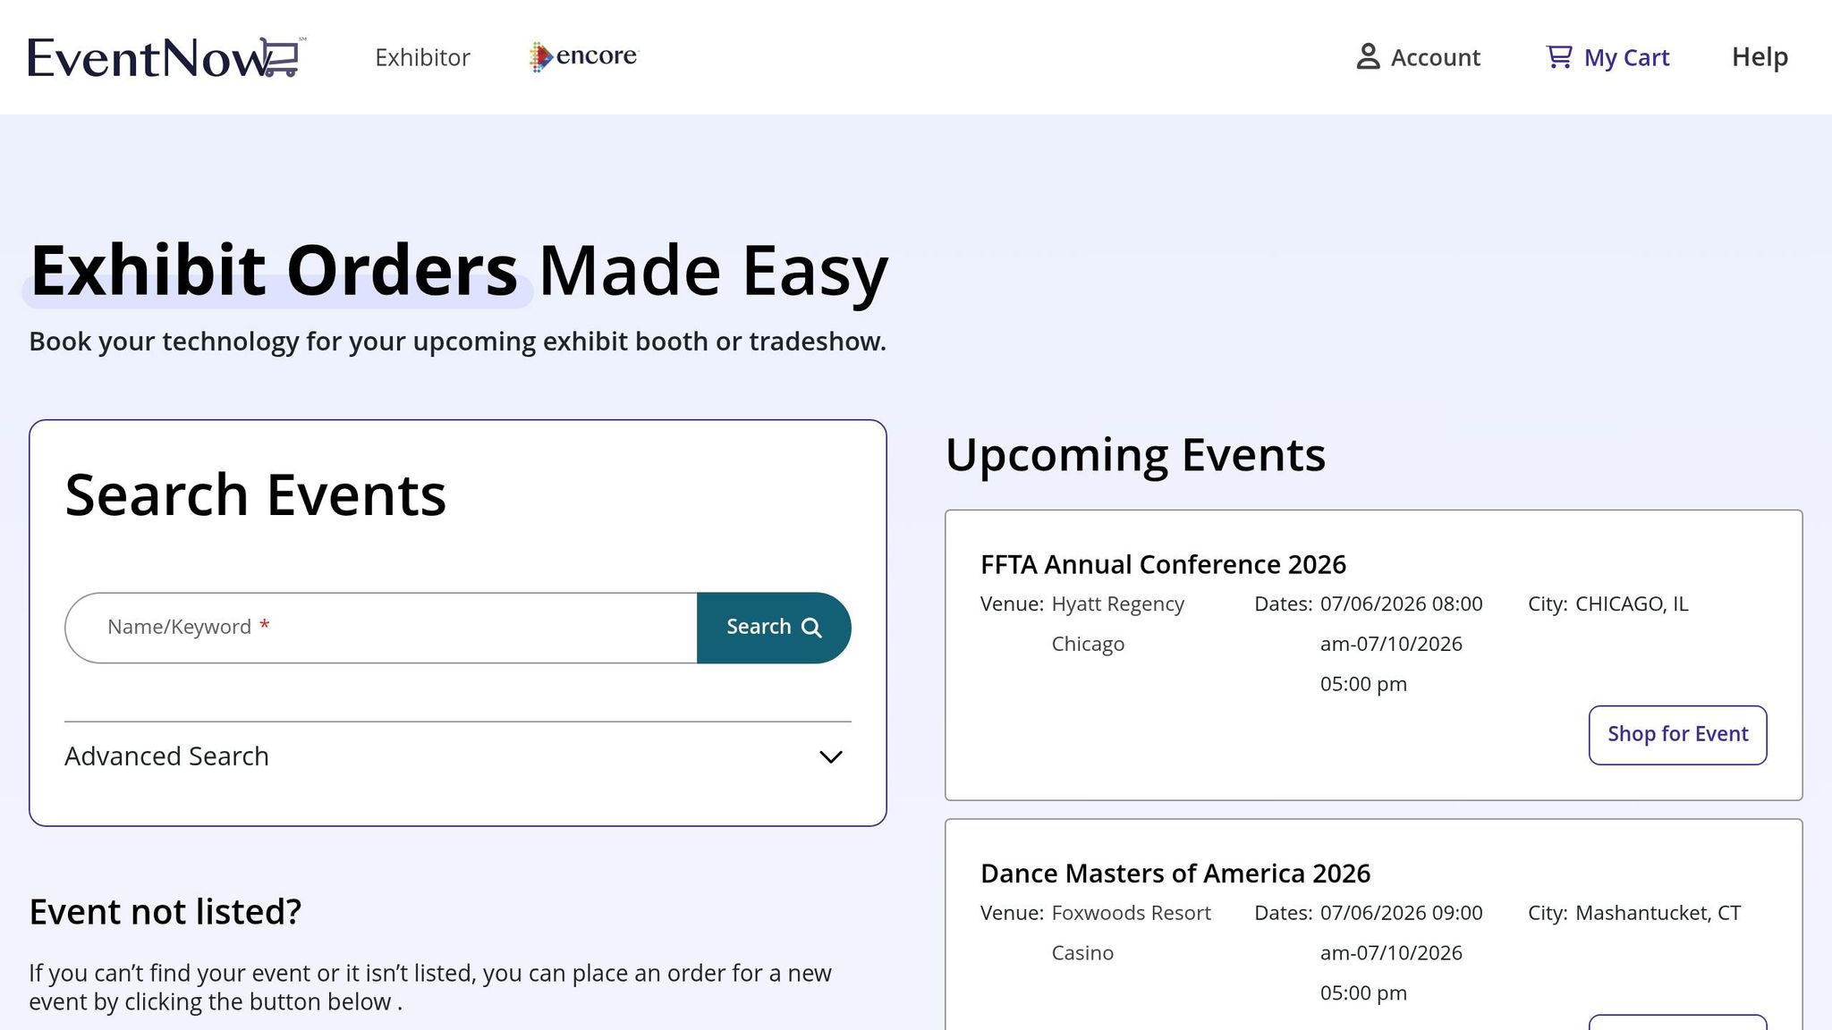Click FFTA dates 07/06/2026 08:00 text
The height and width of the screenshot is (1030, 1832).
[1402, 604]
